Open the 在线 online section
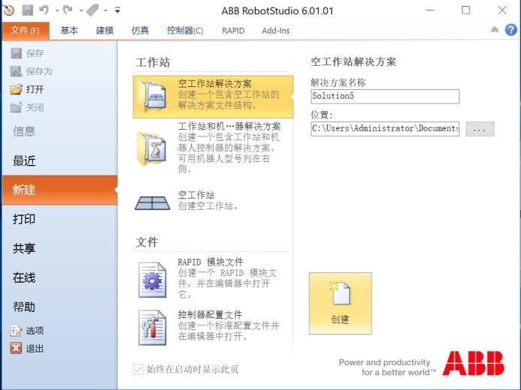The width and height of the screenshot is (521, 390). pyautogui.click(x=24, y=277)
